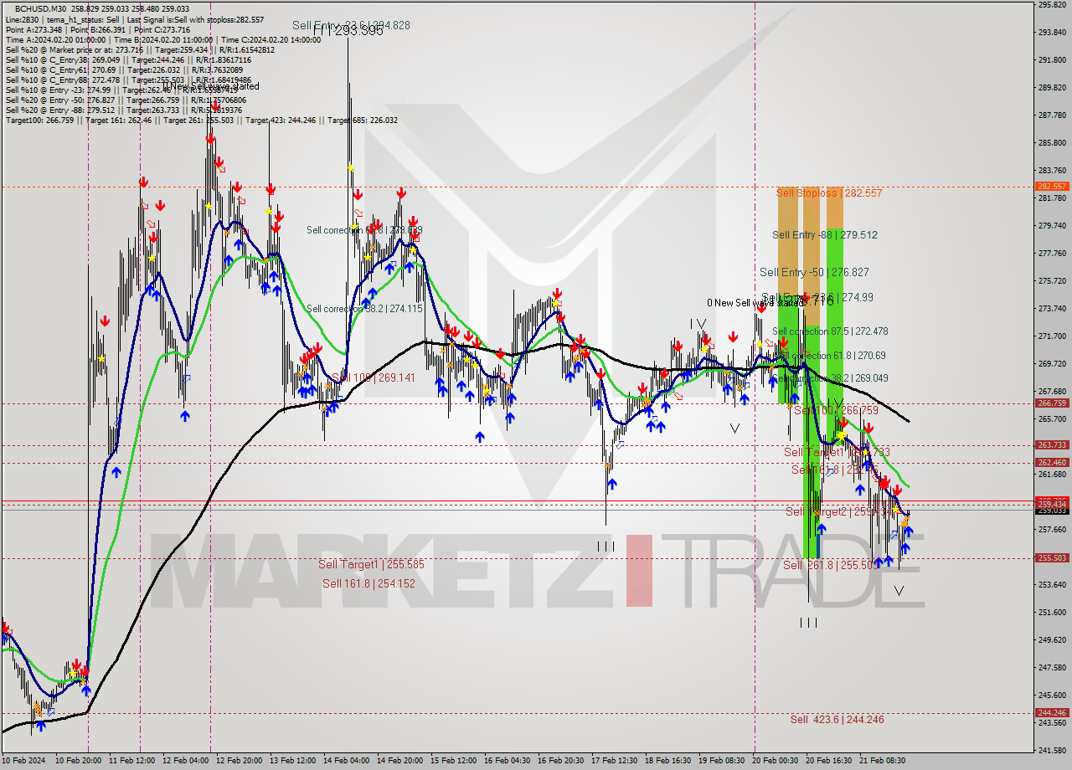The image size is (1072, 770).
Task: Click the 266.759 red price tag on axis
Action: pos(1054,403)
